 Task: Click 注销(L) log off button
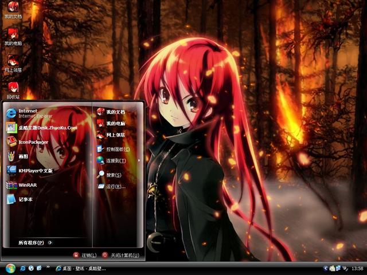tap(85, 255)
